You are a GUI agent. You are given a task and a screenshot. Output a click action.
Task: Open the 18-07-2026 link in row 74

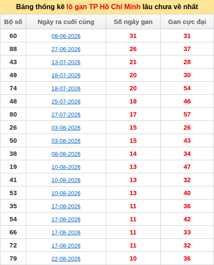click(x=66, y=88)
